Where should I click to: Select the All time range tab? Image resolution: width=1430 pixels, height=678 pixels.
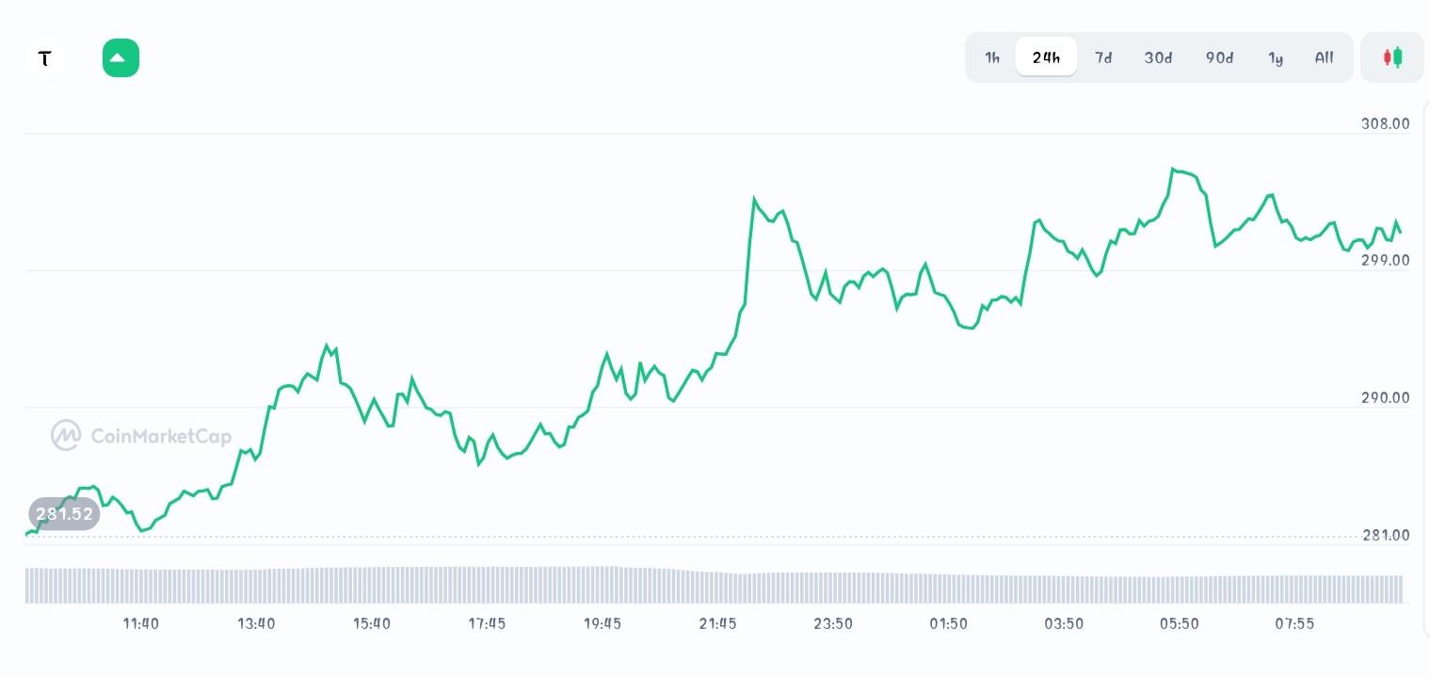pos(1325,57)
